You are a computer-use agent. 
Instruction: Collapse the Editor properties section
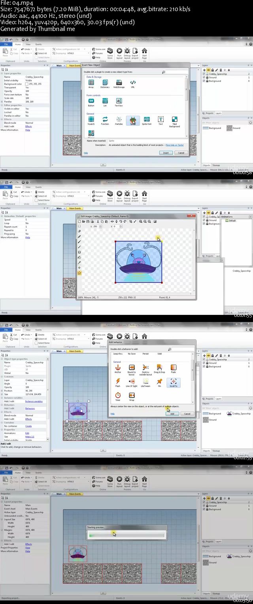(x=2, y=105)
